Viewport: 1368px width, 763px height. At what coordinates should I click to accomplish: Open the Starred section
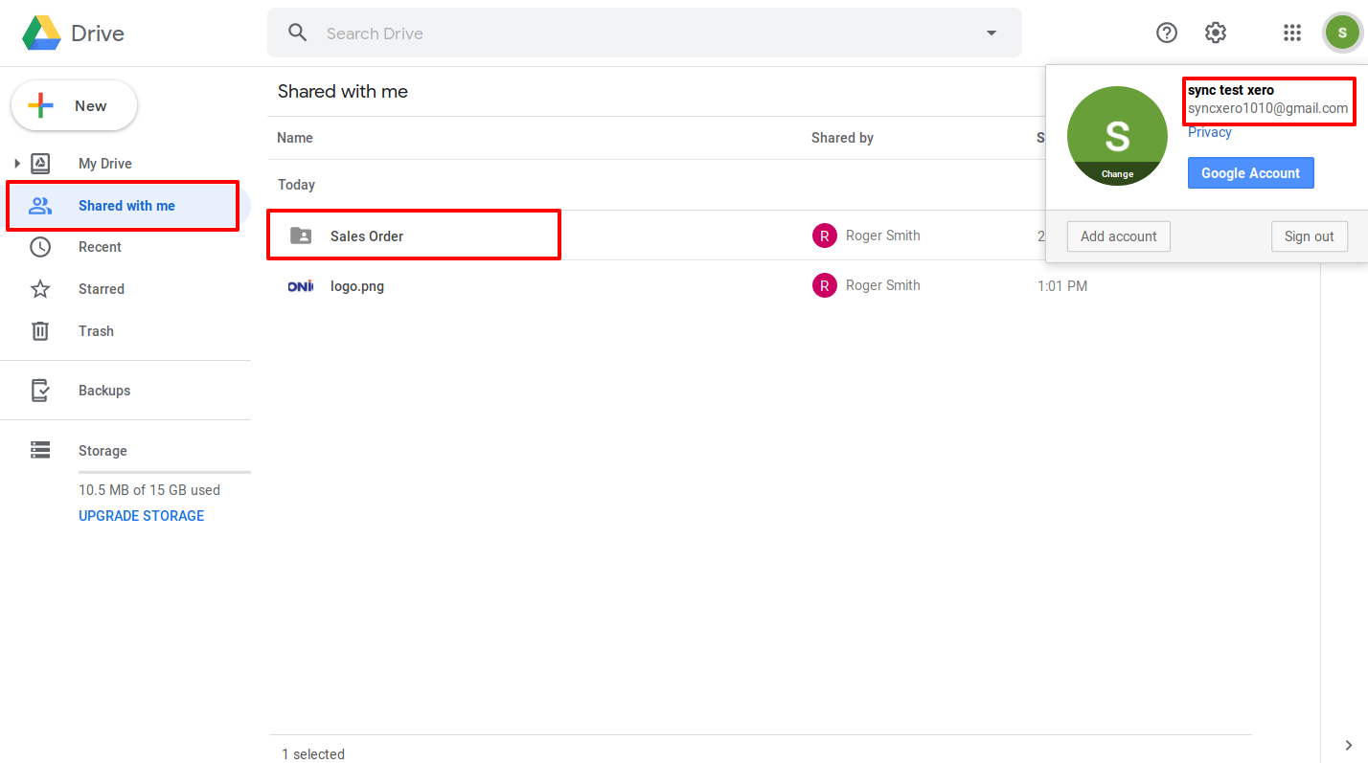pos(101,289)
